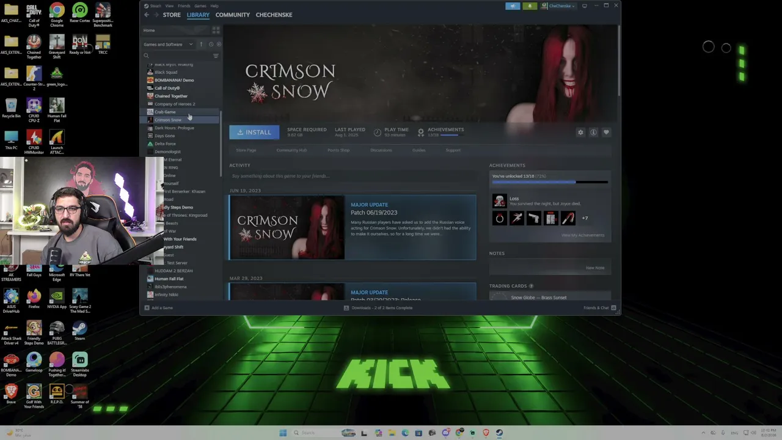Switch library to collections grid view

216,30
